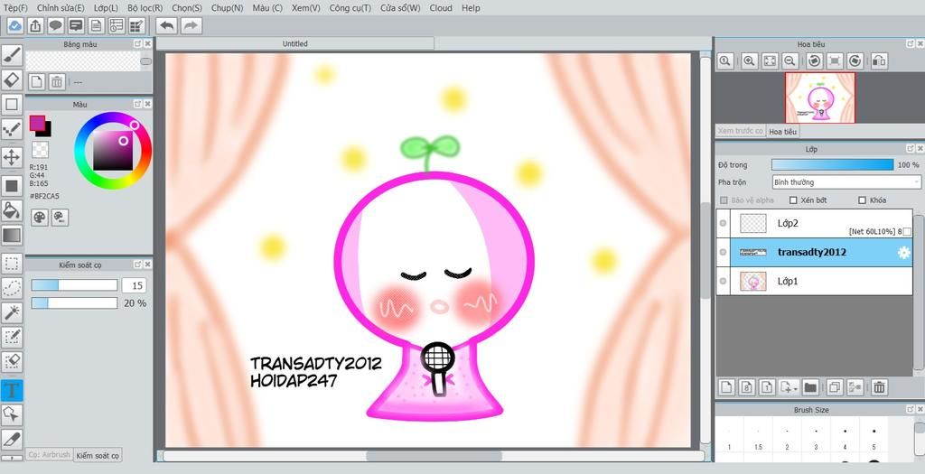This screenshot has width=925, height=474.
Task: Create a new layer folder
Action: [810, 387]
